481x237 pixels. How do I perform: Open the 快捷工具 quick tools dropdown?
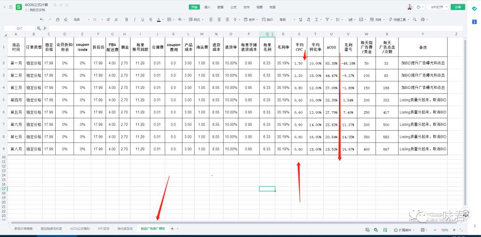tap(399, 20)
